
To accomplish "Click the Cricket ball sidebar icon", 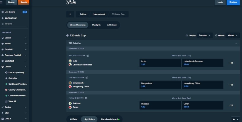I will (2, 67).
